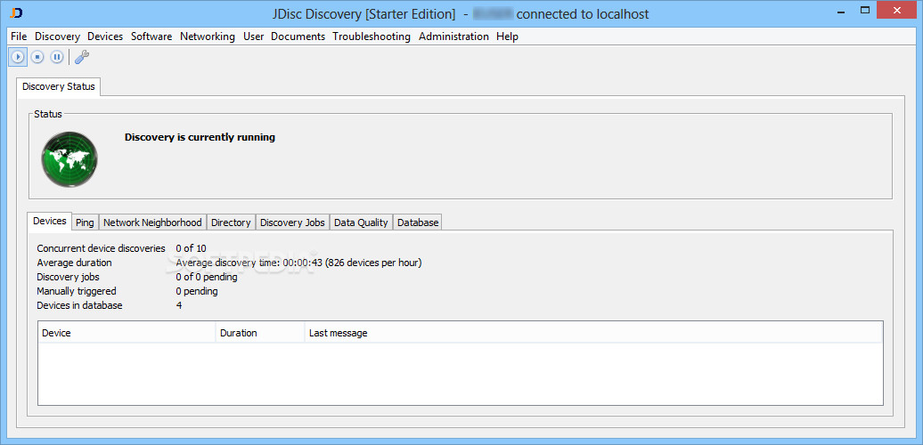The width and height of the screenshot is (923, 445).
Task: Switch to the Database tab
Action: (418, 222)
